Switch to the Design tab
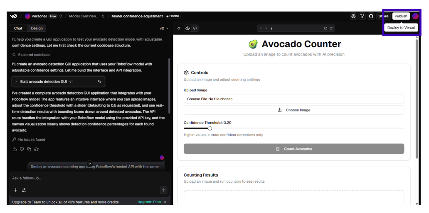The height and width of the screenshot is (213, 429). coord(37,28)
